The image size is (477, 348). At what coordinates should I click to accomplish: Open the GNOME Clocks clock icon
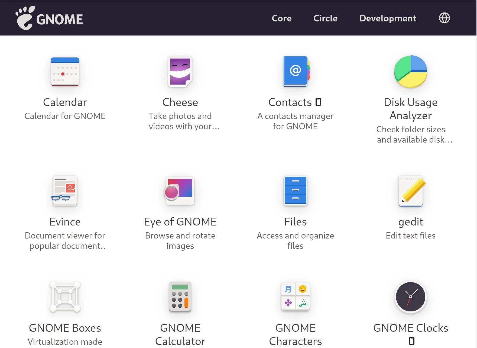tap(411, 297)
